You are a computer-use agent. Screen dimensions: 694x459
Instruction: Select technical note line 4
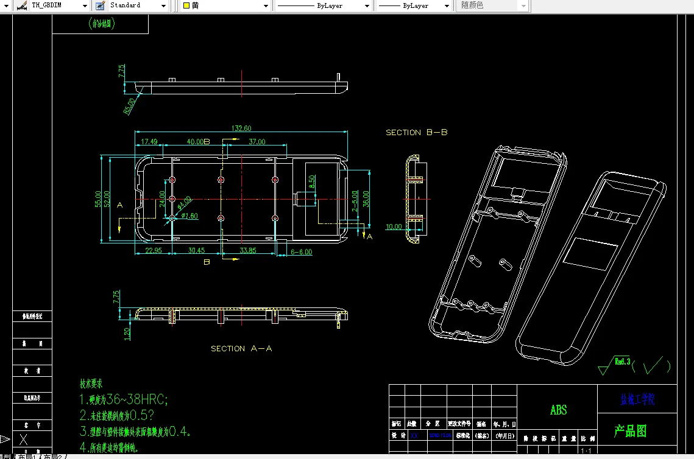tap(109, 447)
